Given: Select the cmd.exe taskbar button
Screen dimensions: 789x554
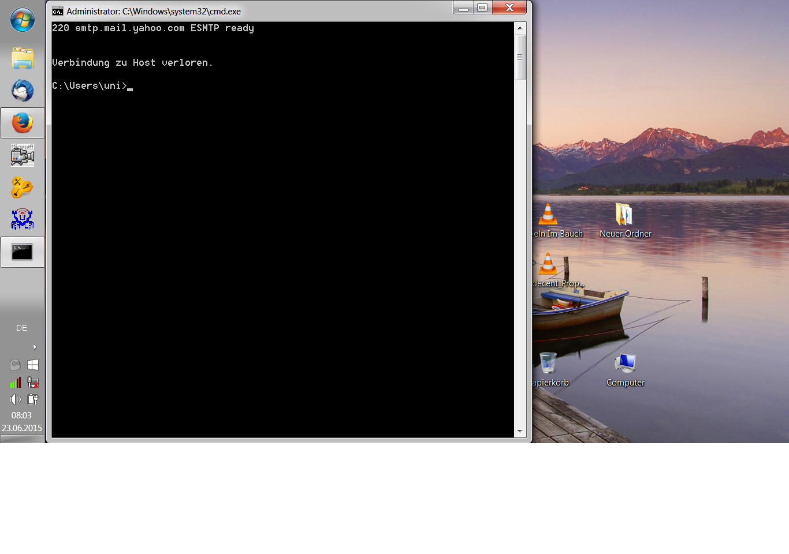Looking at the screenshot, I should (x=23, y=252).
